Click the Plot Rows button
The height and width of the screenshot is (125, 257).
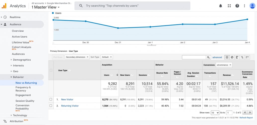pos(58,57)
